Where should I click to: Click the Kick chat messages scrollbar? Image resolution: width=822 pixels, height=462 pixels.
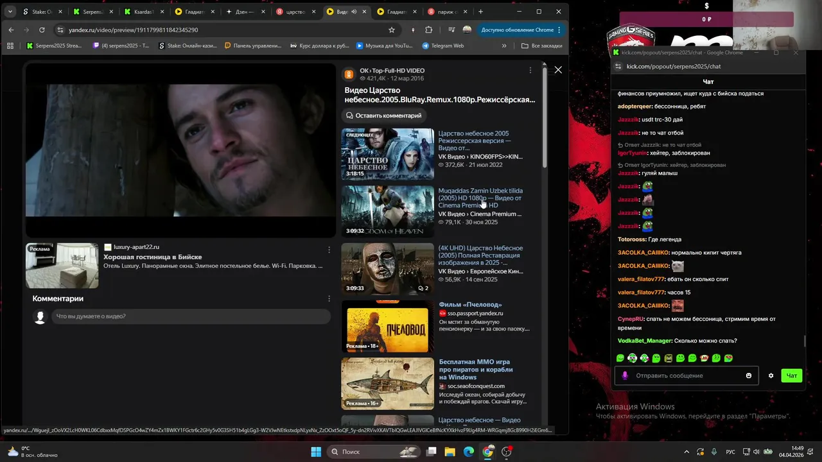[805, 341]
